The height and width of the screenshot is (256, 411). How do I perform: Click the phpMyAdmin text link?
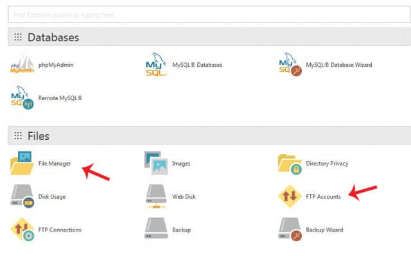[56, 65]
